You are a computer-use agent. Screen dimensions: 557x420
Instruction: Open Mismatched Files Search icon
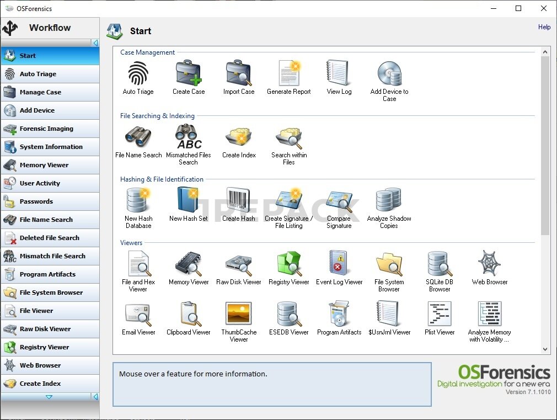189,137
